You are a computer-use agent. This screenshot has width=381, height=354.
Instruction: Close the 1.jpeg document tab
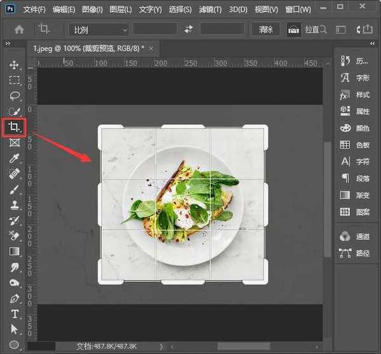point(150,48)
